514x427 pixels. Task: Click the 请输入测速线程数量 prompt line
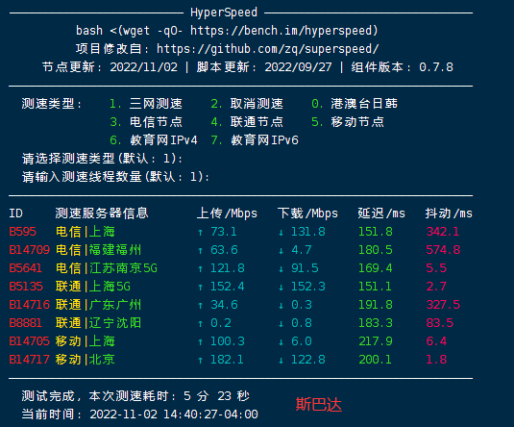(115, 177)
